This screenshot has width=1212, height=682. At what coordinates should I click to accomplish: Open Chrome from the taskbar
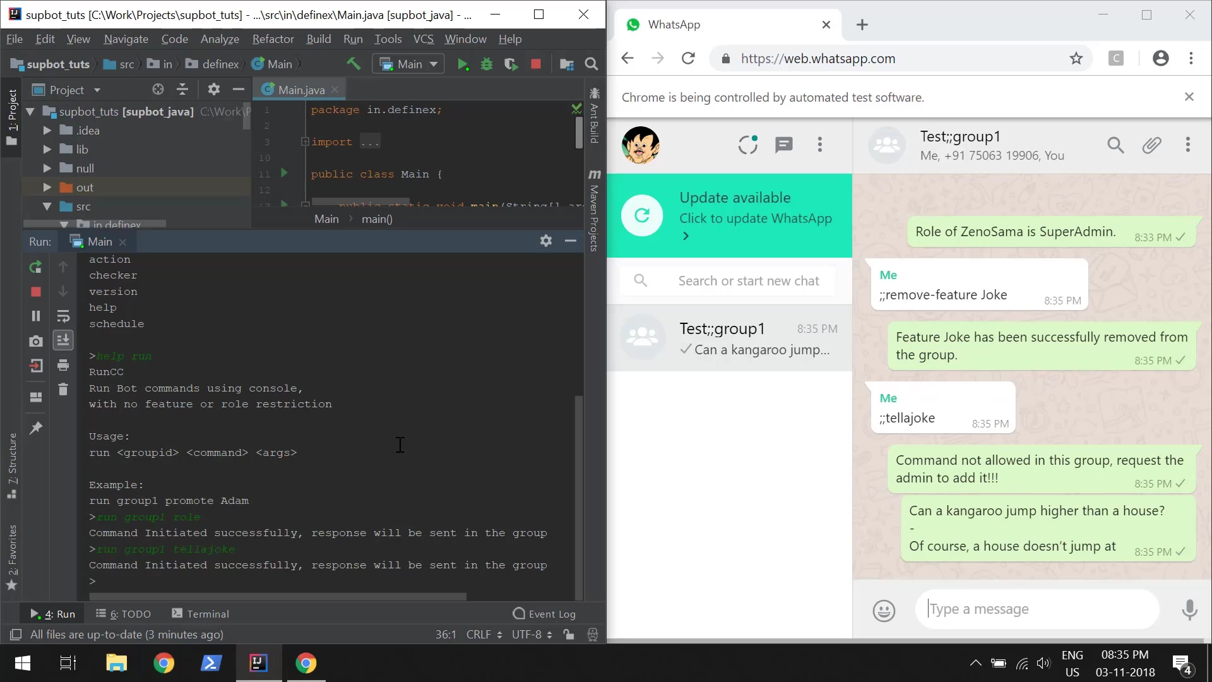click(x=163, y=664)
